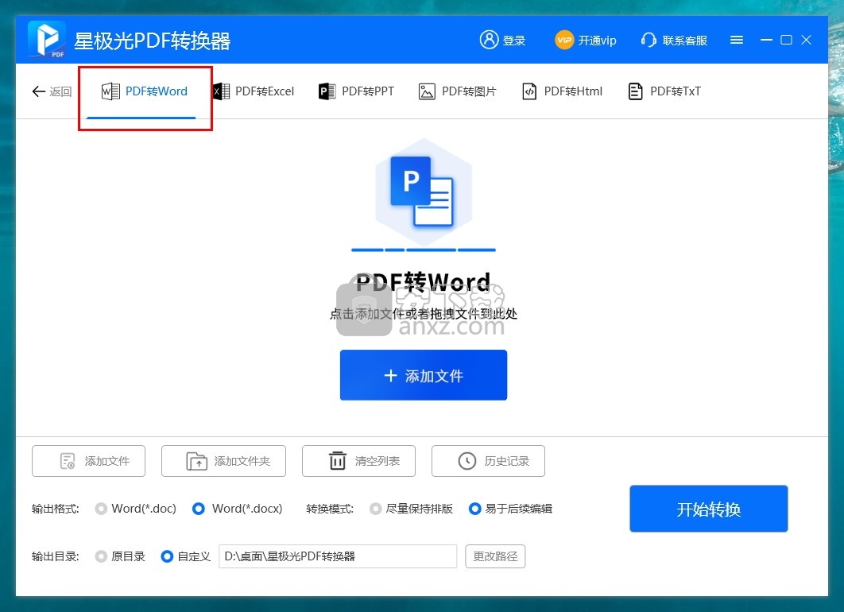Maximize the converter window
The image size is (844, 612).
787,40
